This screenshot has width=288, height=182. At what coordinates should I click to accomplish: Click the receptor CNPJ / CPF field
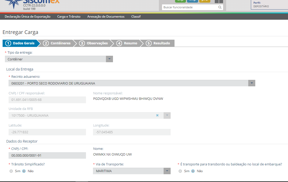coord(47,155)
